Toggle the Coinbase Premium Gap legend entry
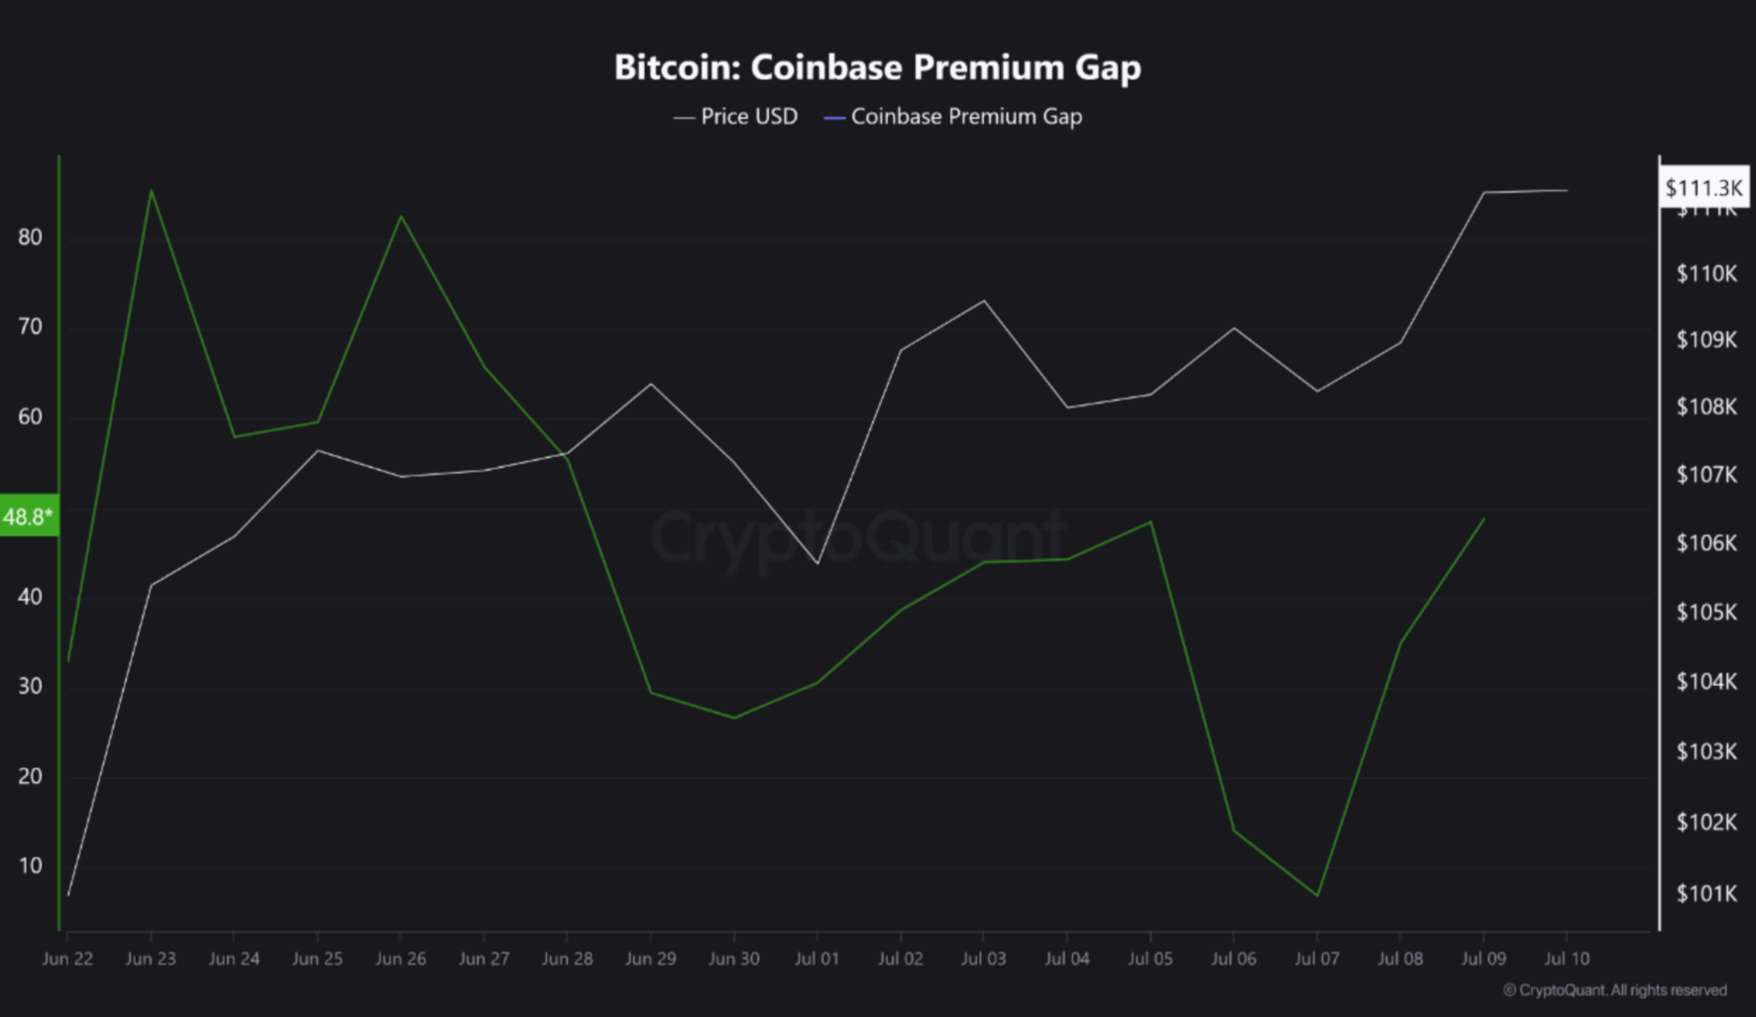This screenshot has height=1017, width=1756. pos(953,117)
